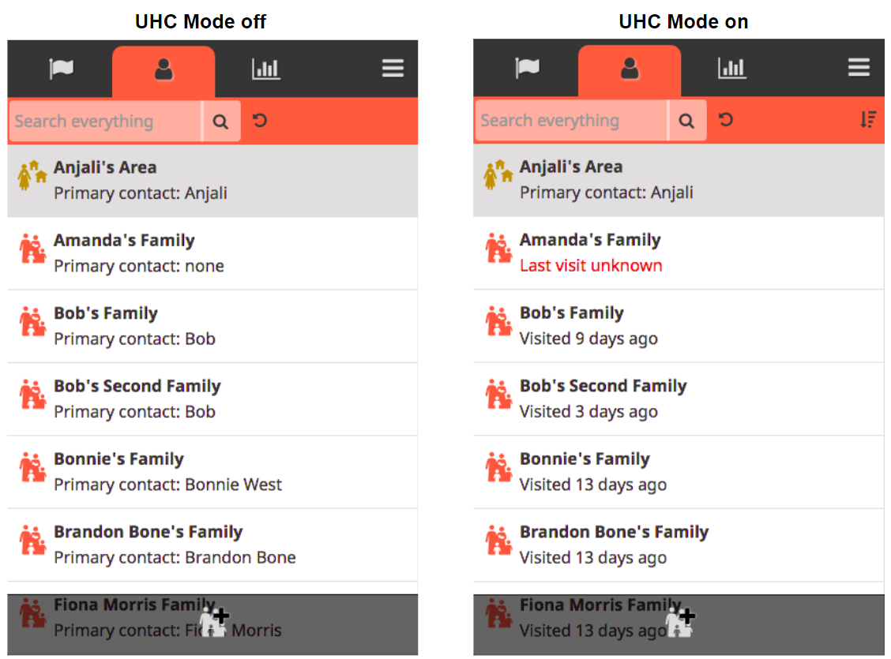The image size is (891, 659).
Task: Switch to the analytics chart tab in left panel
Action: coord(265,69)
